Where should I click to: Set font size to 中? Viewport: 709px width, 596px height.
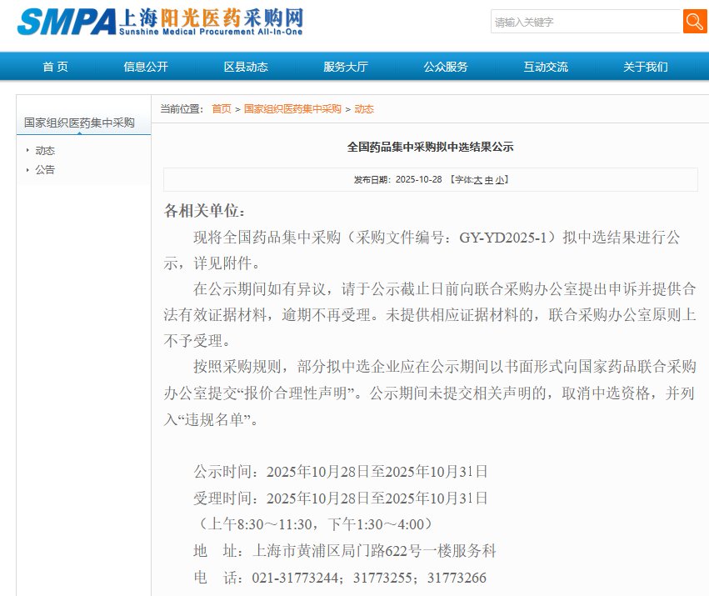coord(488,180)
